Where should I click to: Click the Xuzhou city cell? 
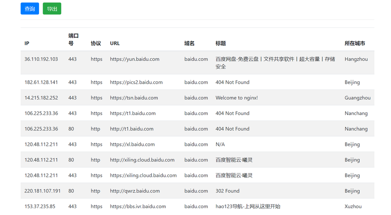(352, 207)
